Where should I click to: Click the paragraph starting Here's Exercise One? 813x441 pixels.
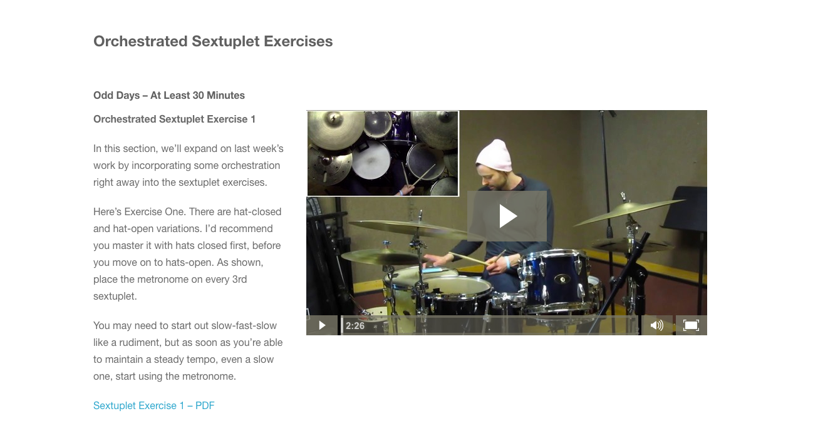click(x=188, y=254)
